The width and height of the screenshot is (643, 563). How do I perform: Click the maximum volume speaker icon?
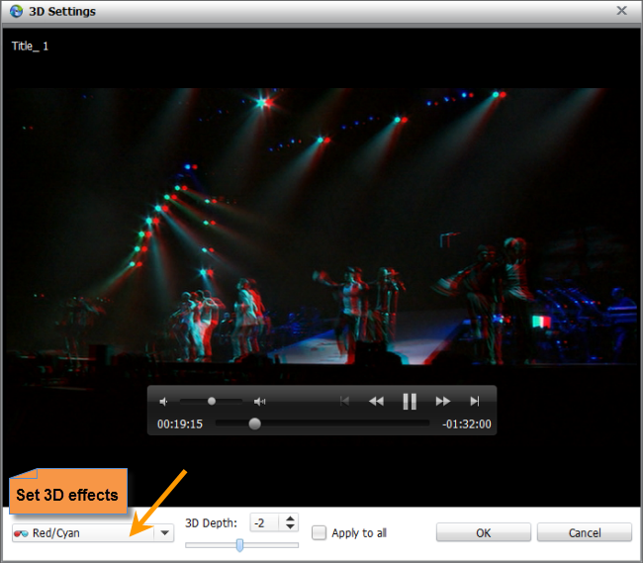coord(259,402)
